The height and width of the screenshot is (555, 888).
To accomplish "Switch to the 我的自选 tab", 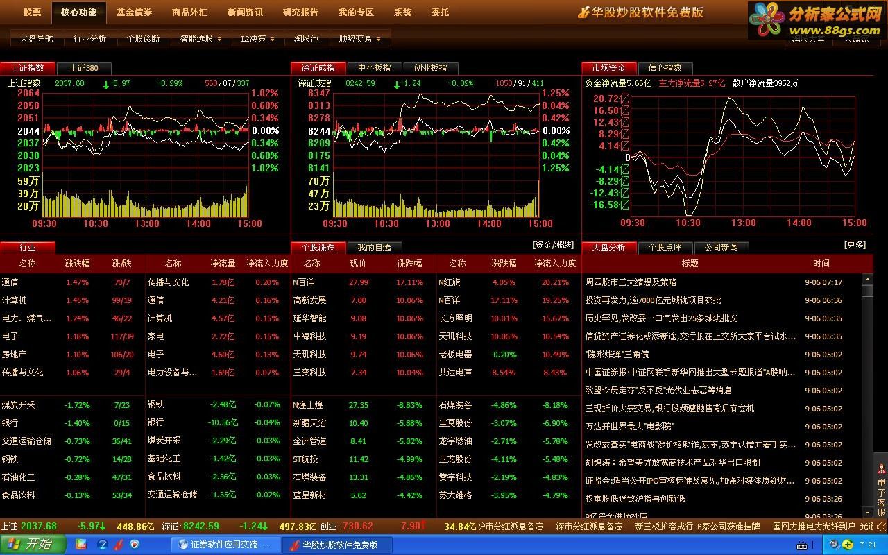I will pos(375,248).
